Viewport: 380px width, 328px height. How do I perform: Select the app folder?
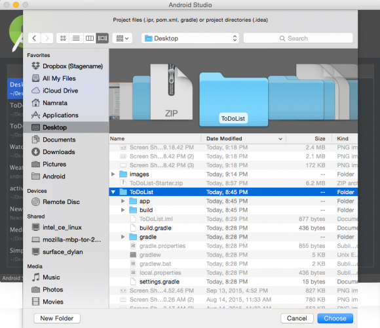(233, 201)
